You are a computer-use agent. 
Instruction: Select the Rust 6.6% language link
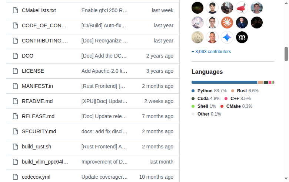[x=245, y=91]
